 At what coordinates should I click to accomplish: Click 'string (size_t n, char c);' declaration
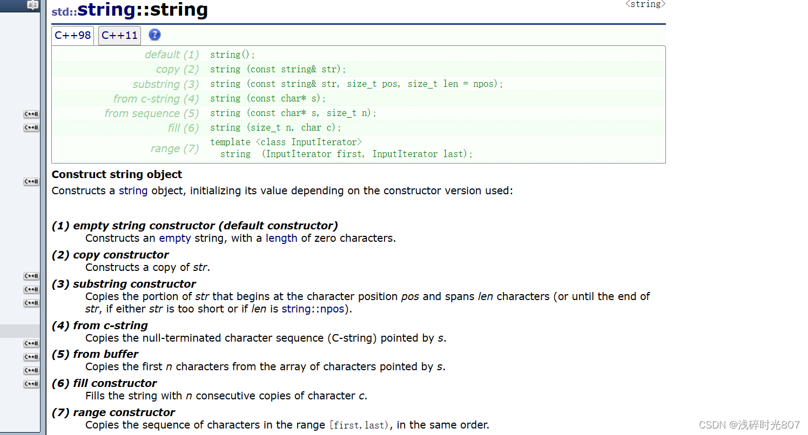point(275,127)
